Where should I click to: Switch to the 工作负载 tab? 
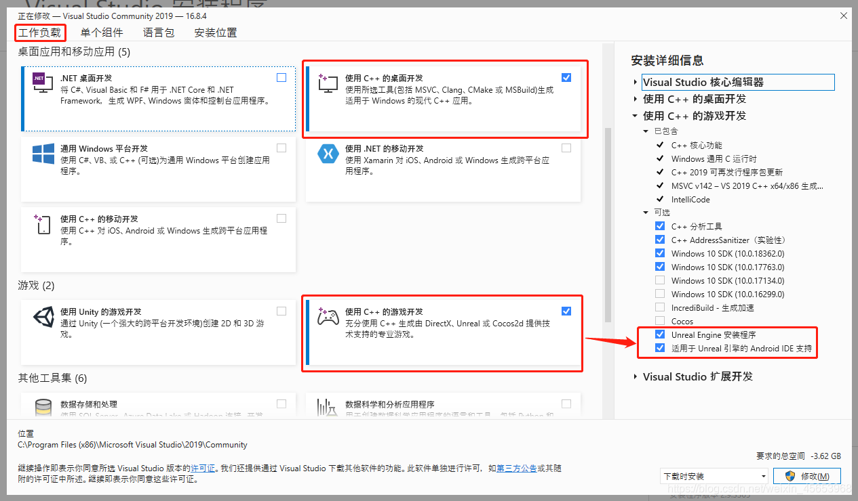(39, 32)
